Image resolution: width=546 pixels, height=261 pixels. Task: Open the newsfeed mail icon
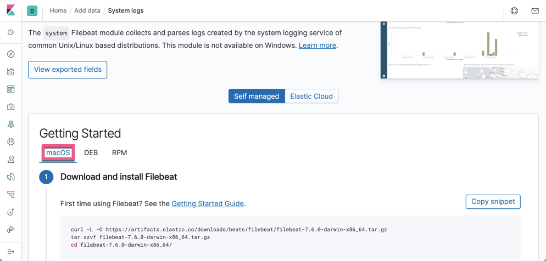(x=535, y=11)
